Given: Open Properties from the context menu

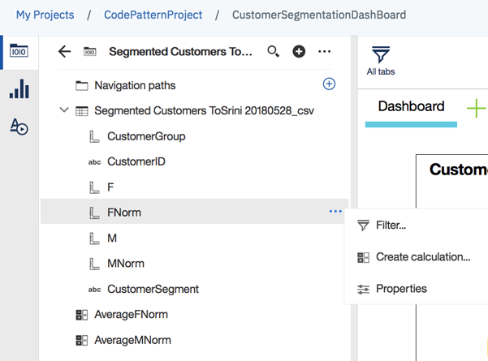Looking at the screenshot, I should [400, 289].
